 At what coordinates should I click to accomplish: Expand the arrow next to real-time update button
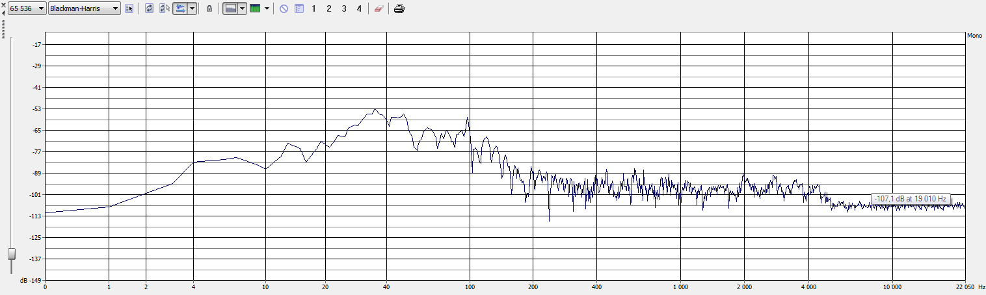coord(192,8)
